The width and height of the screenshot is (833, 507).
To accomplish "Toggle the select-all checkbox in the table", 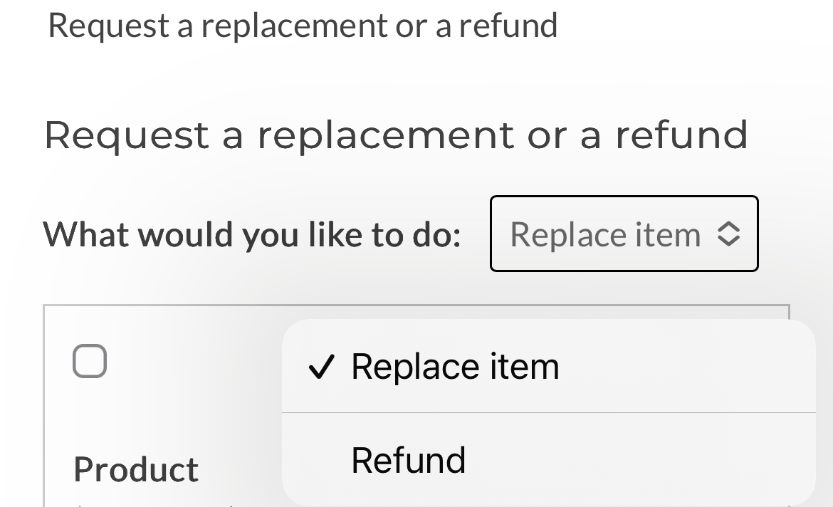I will click(x=89, y=361).
